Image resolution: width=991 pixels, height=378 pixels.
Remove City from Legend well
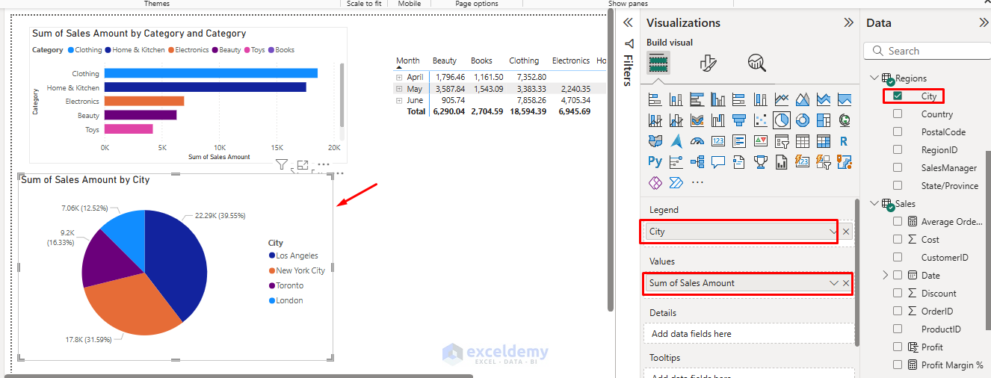(x=846, y=232)
